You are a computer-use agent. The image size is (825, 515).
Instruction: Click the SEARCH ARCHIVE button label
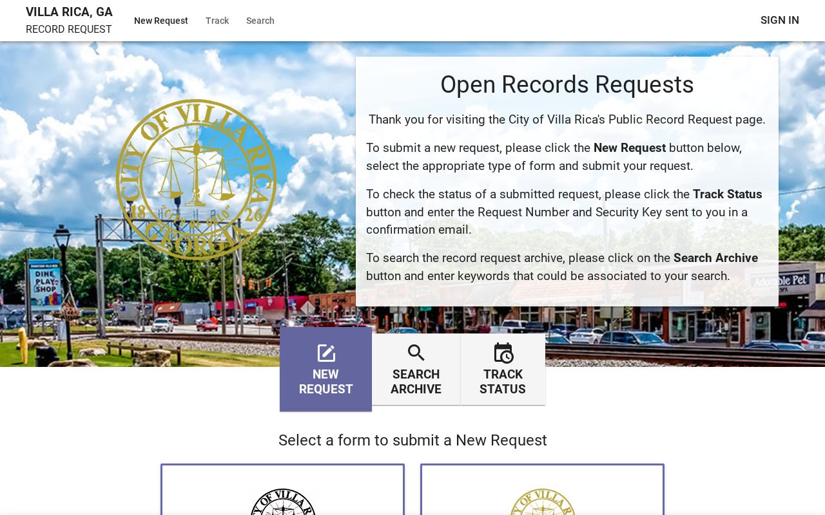(x=416, y=382)
